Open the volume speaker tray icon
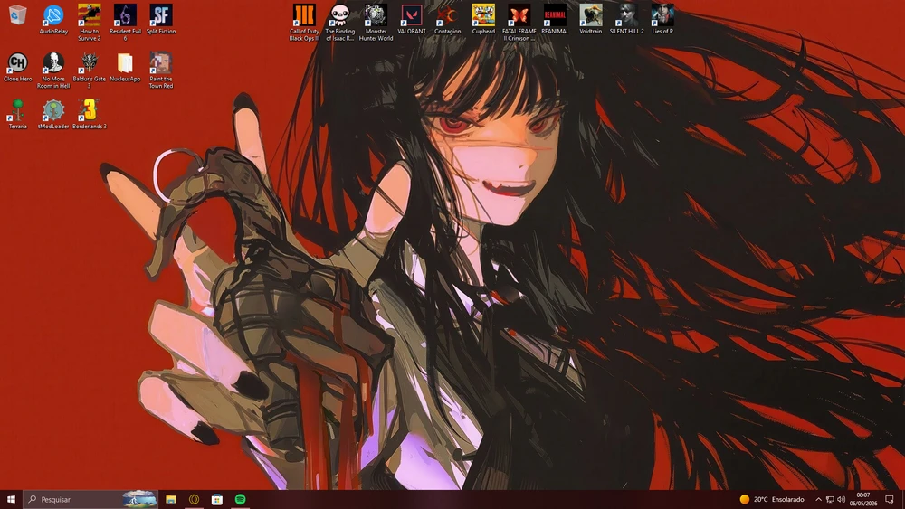This screenshot has height=509, width=905. (x=841, y=499)
